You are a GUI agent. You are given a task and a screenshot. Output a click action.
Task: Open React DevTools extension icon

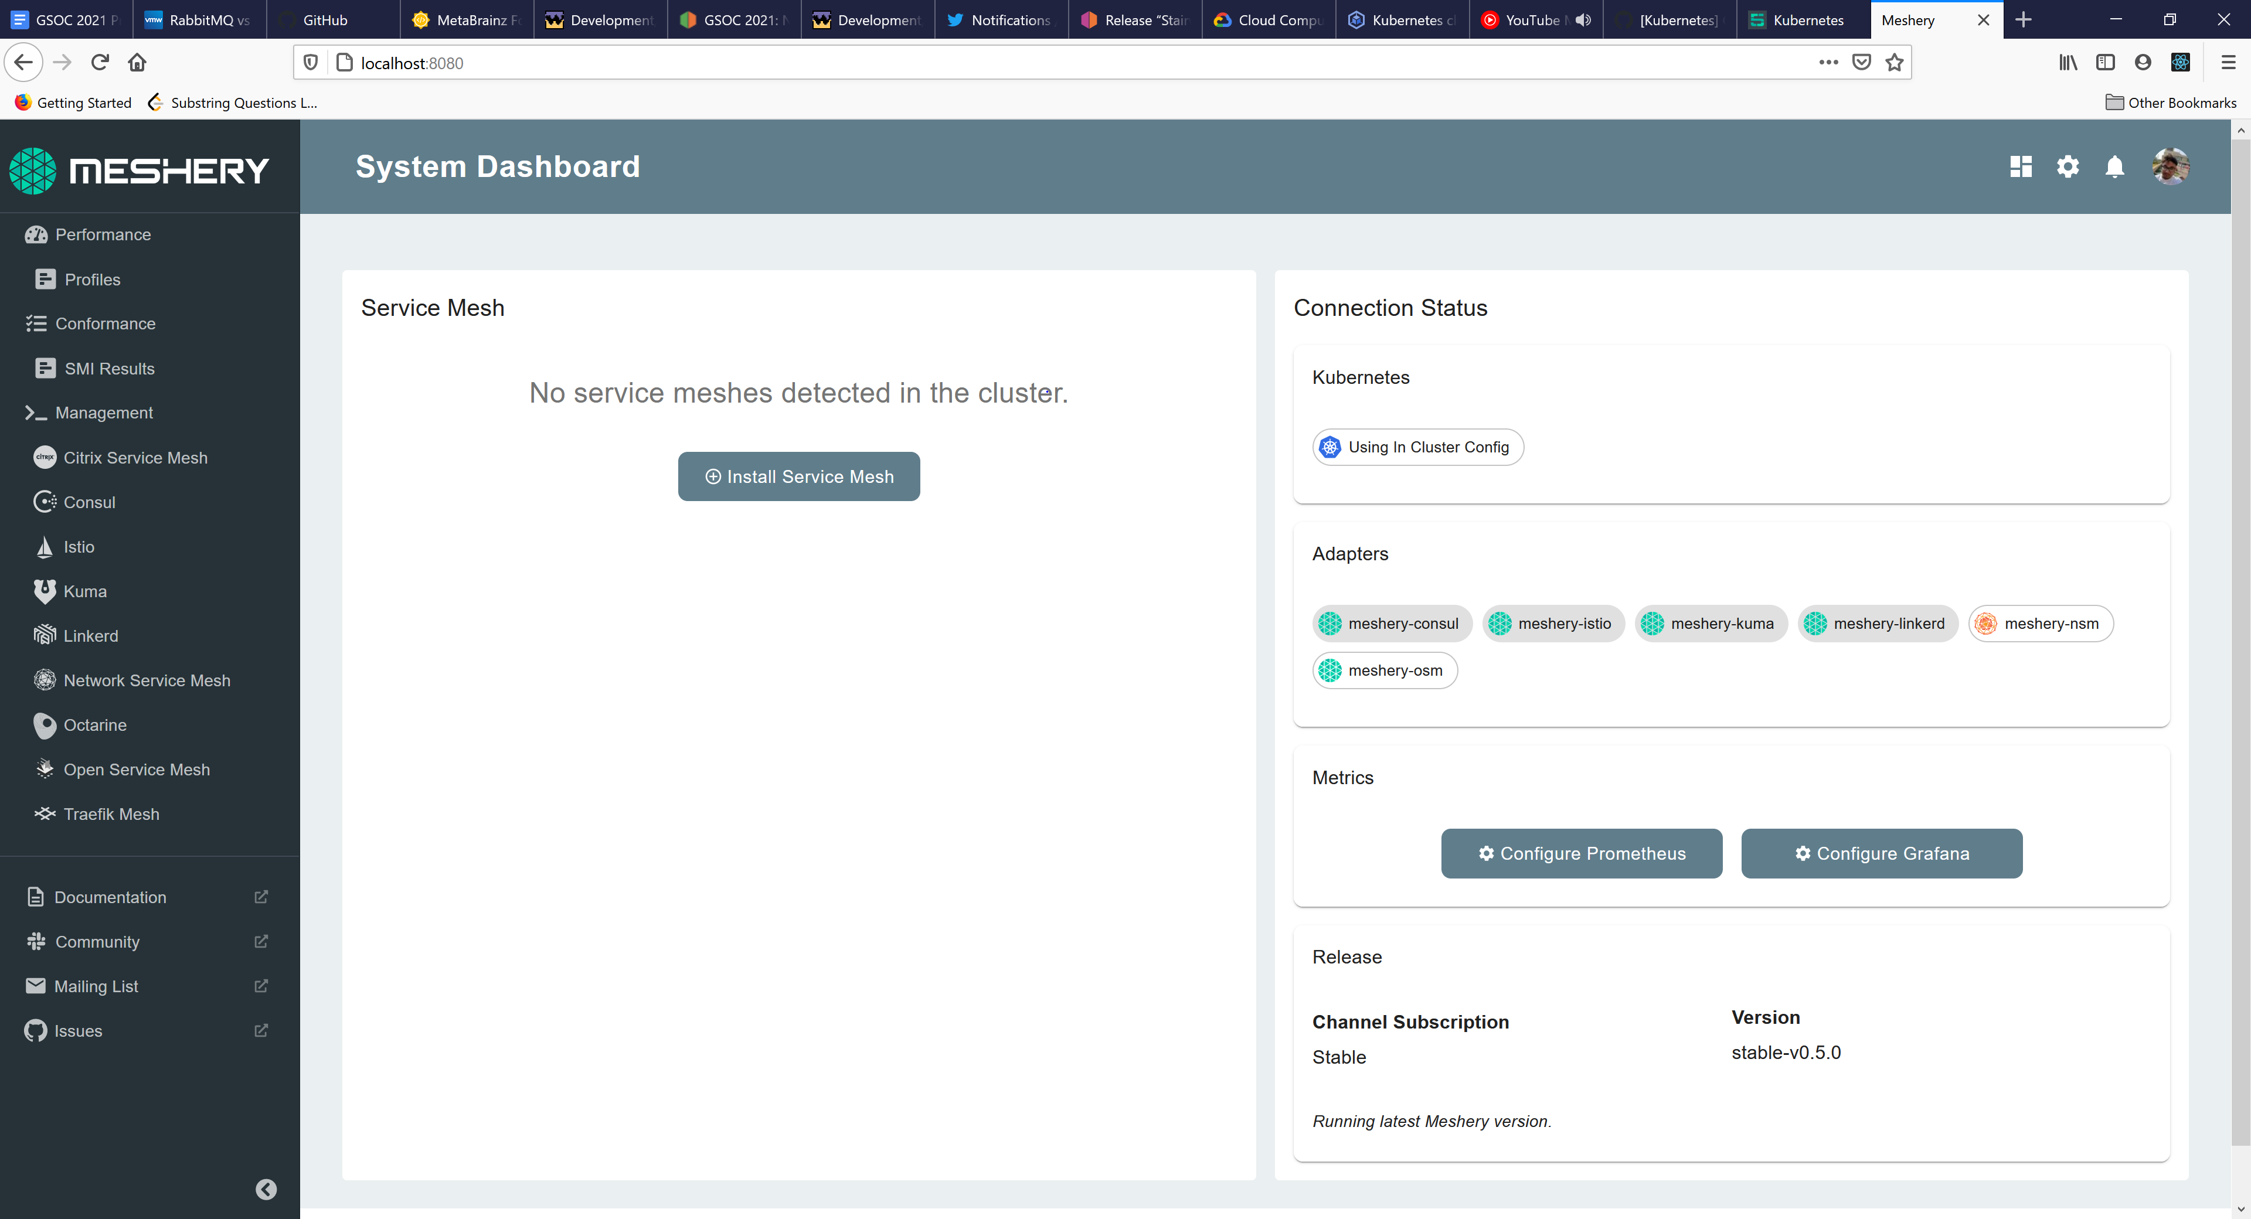[2180, 62]
